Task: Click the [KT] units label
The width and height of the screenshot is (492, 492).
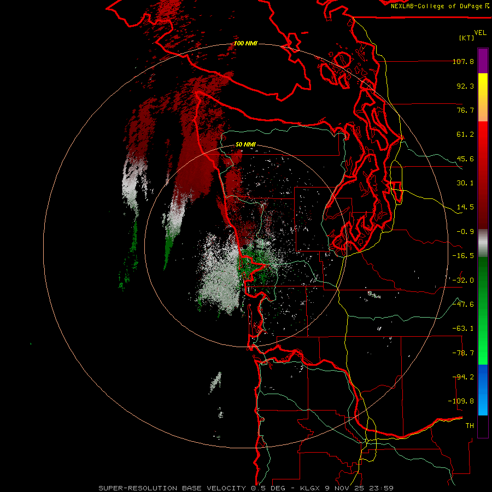Action: pyautogui.click(x=467, y=38)
